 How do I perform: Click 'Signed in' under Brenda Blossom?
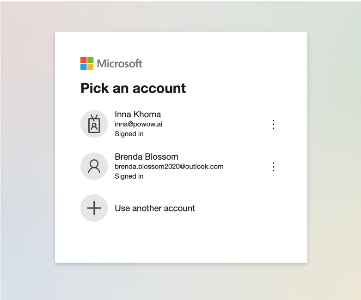(129, 176)
